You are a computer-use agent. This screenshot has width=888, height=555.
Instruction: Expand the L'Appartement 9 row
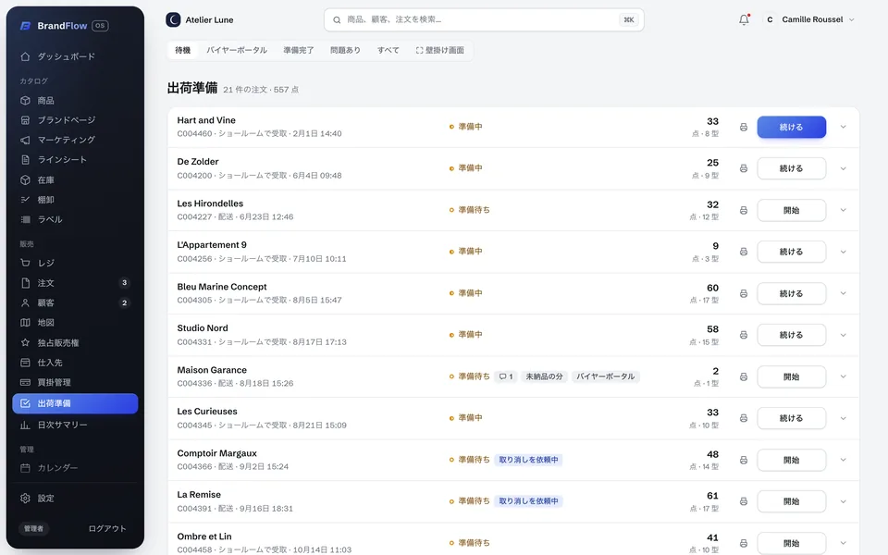844,252
